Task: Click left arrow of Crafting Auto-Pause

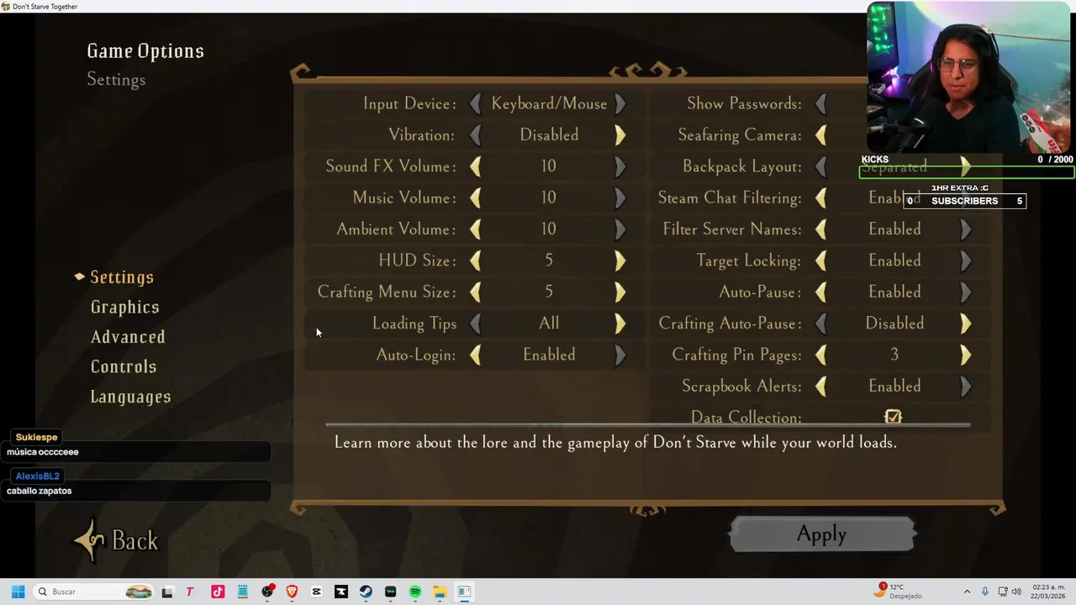Action: pos(821,324)
